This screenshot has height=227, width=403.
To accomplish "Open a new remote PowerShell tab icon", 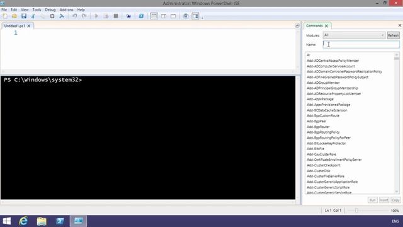I will pos(128,16).
